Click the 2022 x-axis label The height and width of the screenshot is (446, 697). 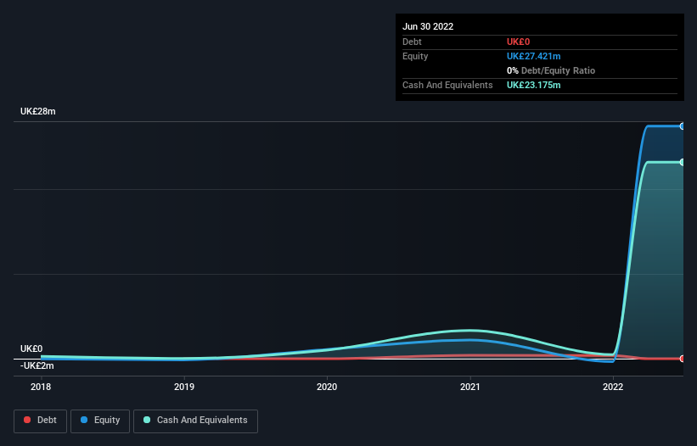[613, 387]
